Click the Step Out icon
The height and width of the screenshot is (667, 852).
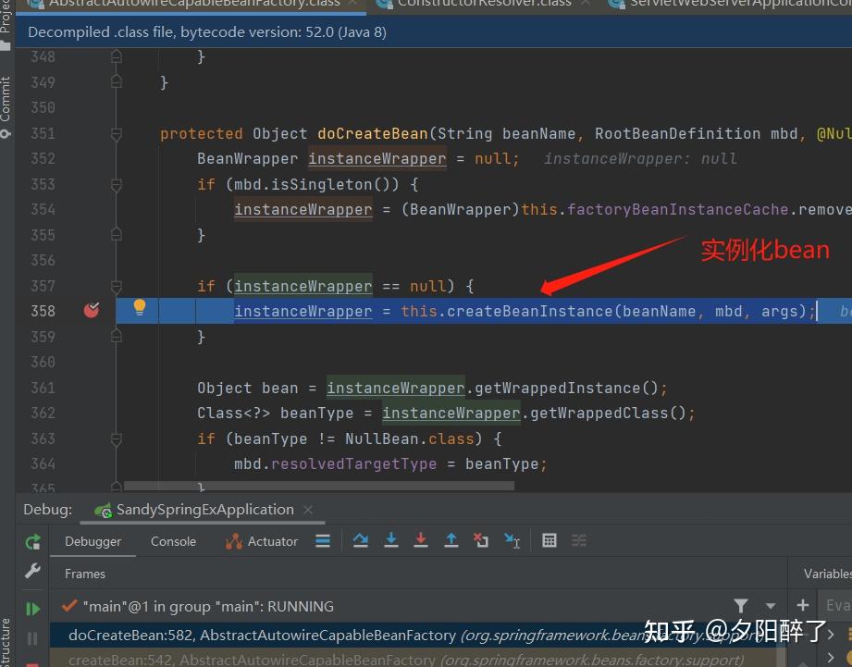(452, 540)
